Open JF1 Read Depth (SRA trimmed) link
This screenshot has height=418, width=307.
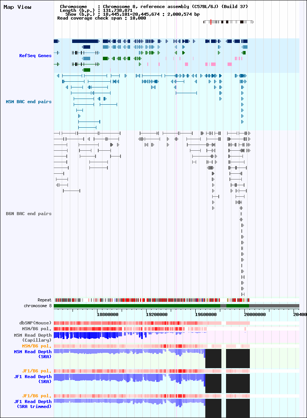click(33, 404)
